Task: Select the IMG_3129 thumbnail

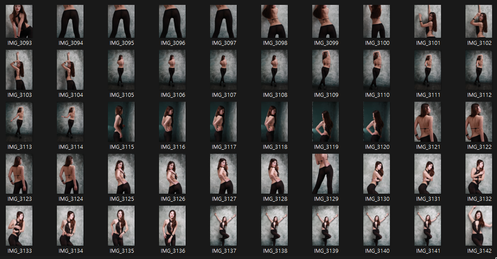Action: [326, 174]
